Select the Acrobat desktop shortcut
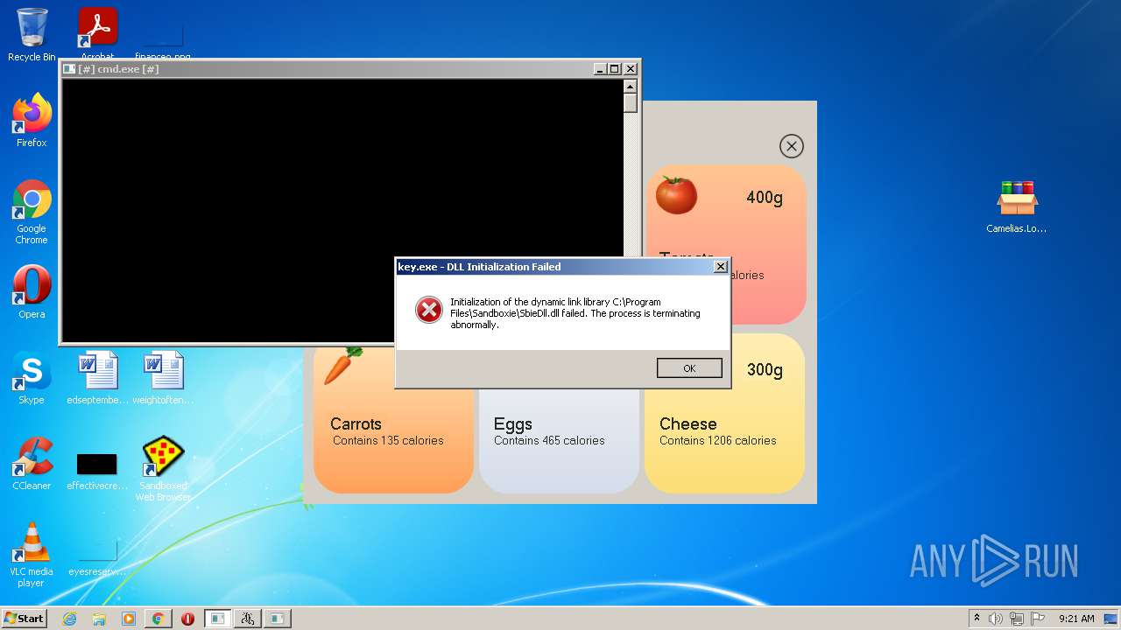 pyautogui.click(x=97, y=34)
